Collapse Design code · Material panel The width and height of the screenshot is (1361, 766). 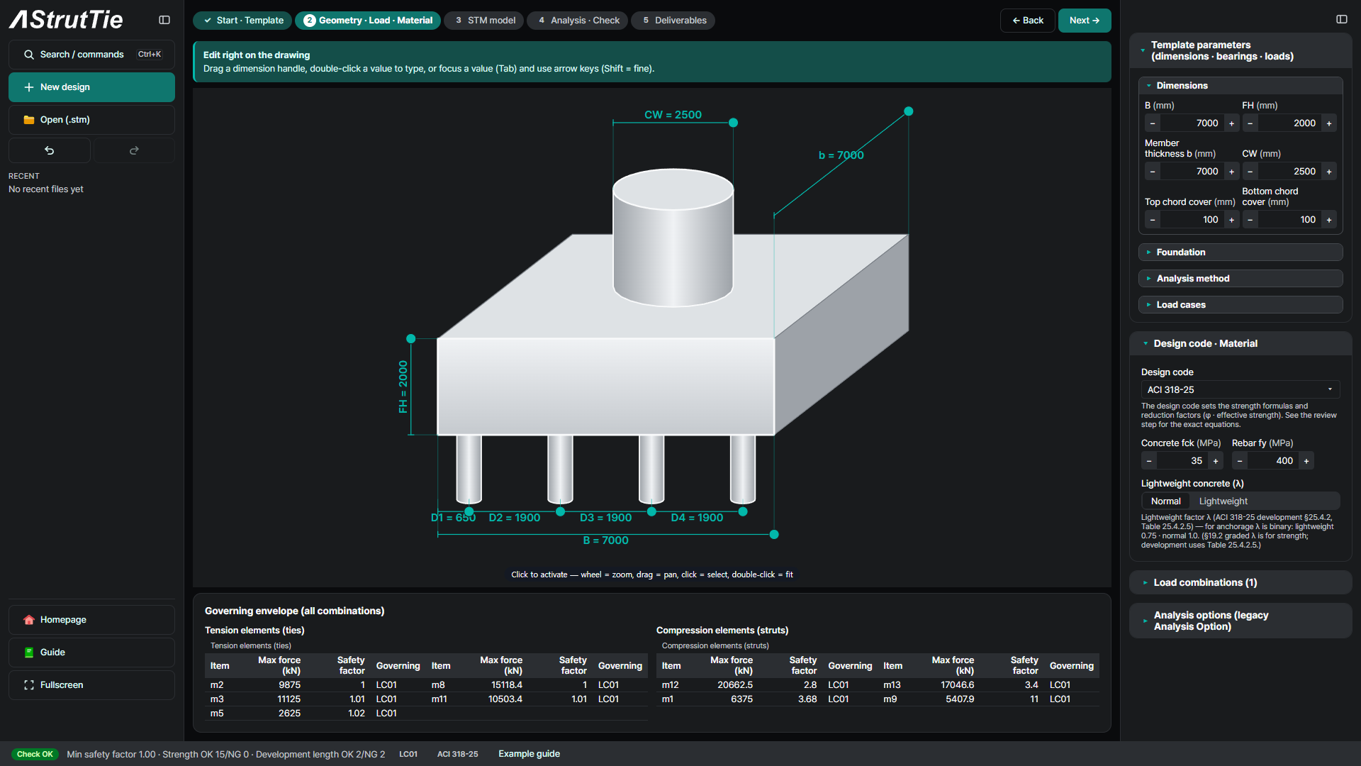click(x=1240, y=344)
